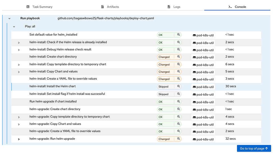Click the 5 secs duration
Viewport: 273px width, 153px height.
point(230,71)
